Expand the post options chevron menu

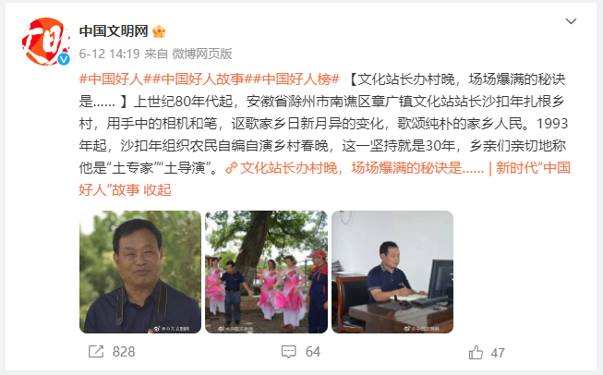[571, 21]
